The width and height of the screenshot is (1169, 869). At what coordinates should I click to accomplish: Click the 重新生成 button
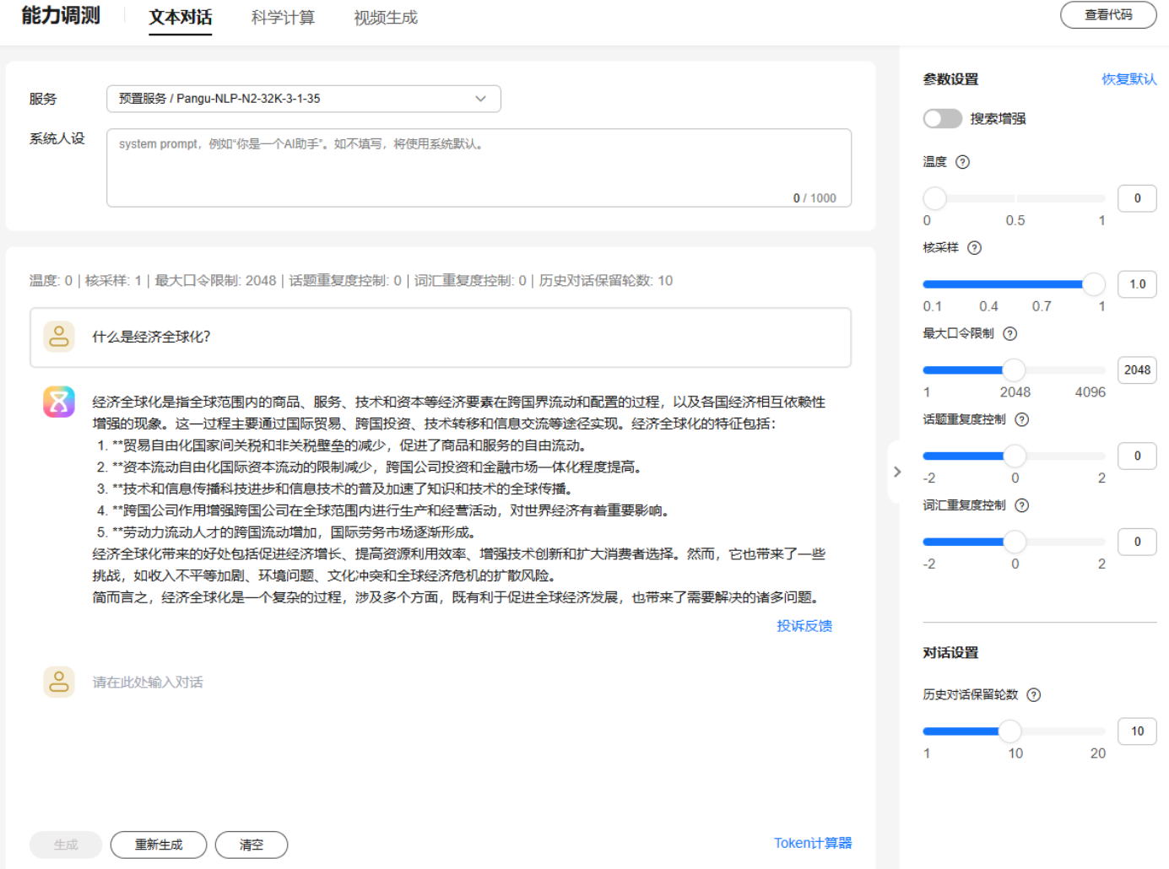pyautogui.click(x=159, y=845)
